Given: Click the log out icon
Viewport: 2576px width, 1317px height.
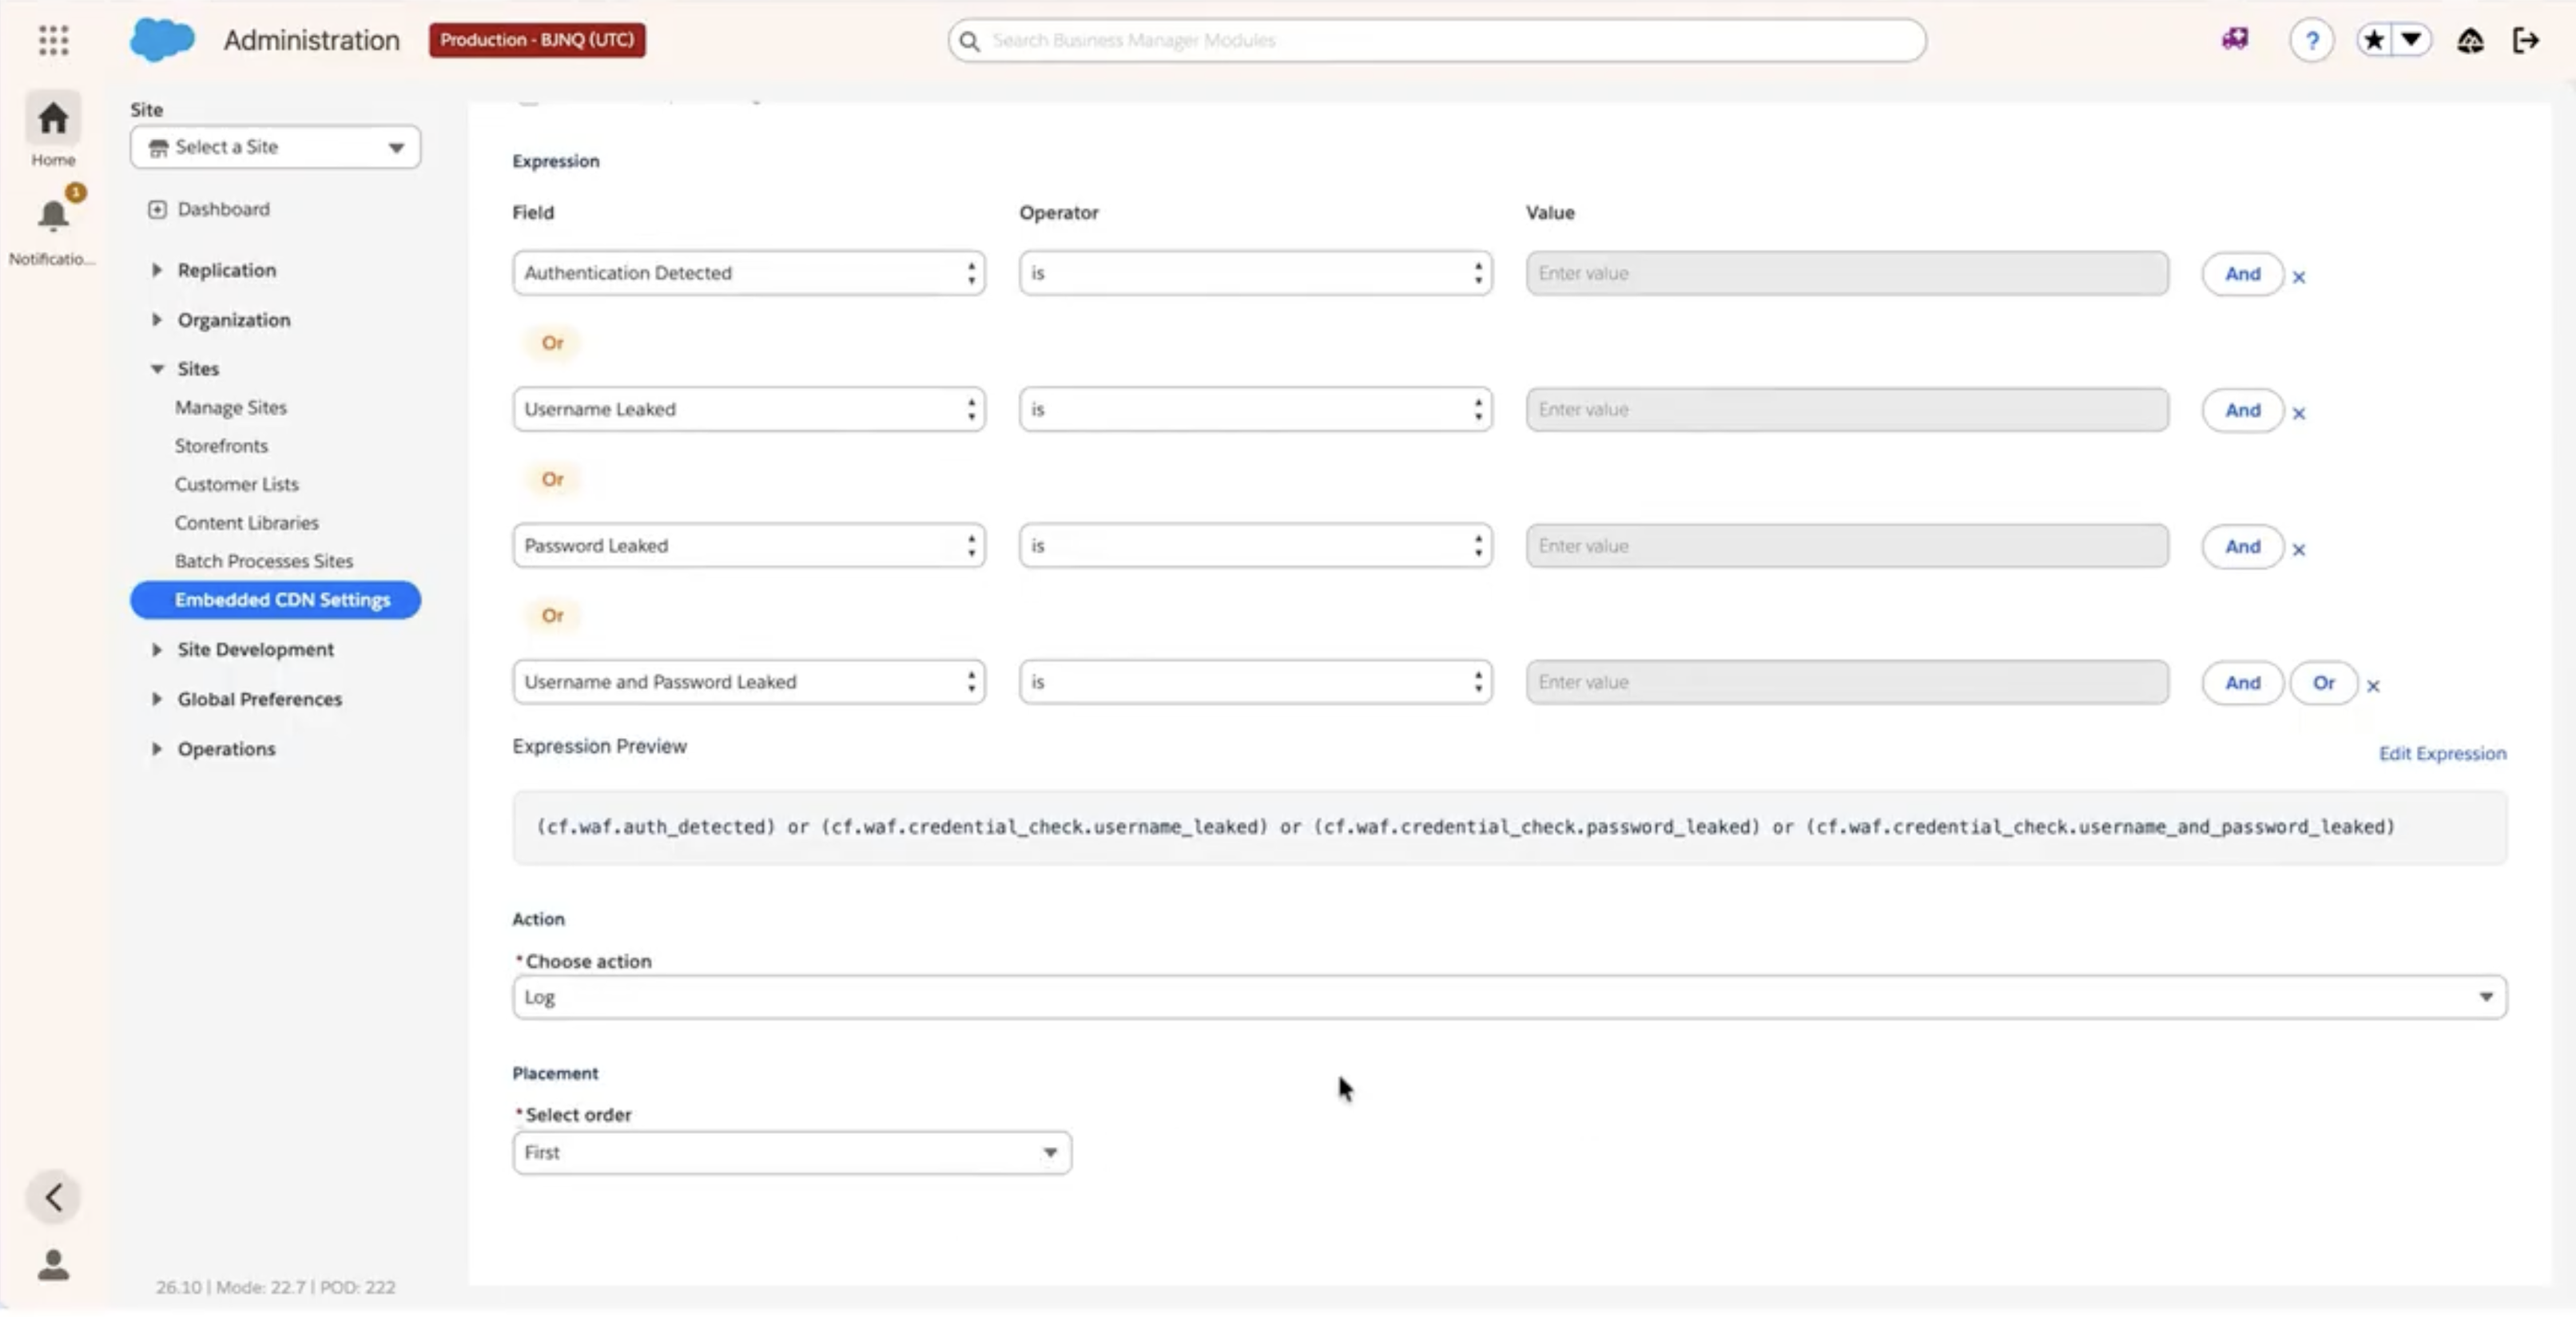Looking at the screenshot, I should (x=2526, y=41).
